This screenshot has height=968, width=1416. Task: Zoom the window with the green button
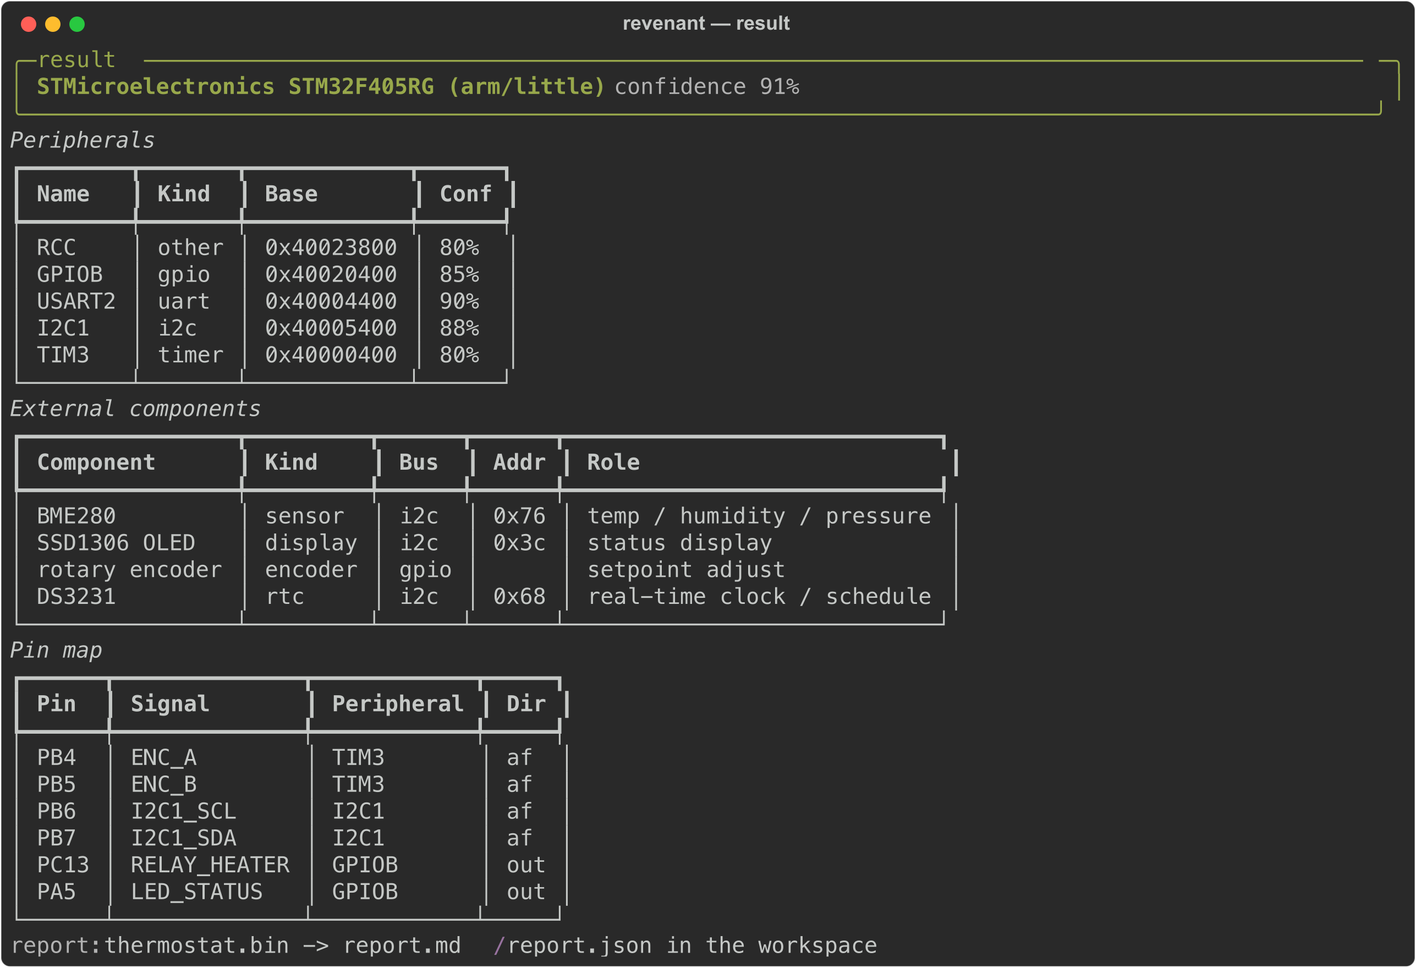point(78,24)
